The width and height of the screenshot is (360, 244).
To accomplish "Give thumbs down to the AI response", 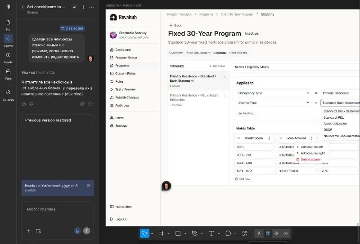I will [31, 104].
